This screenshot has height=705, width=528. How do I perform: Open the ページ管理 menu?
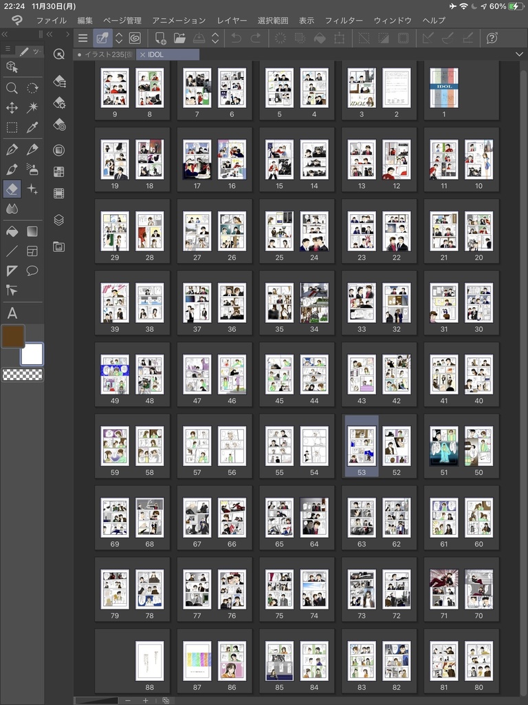pos(122,20)
